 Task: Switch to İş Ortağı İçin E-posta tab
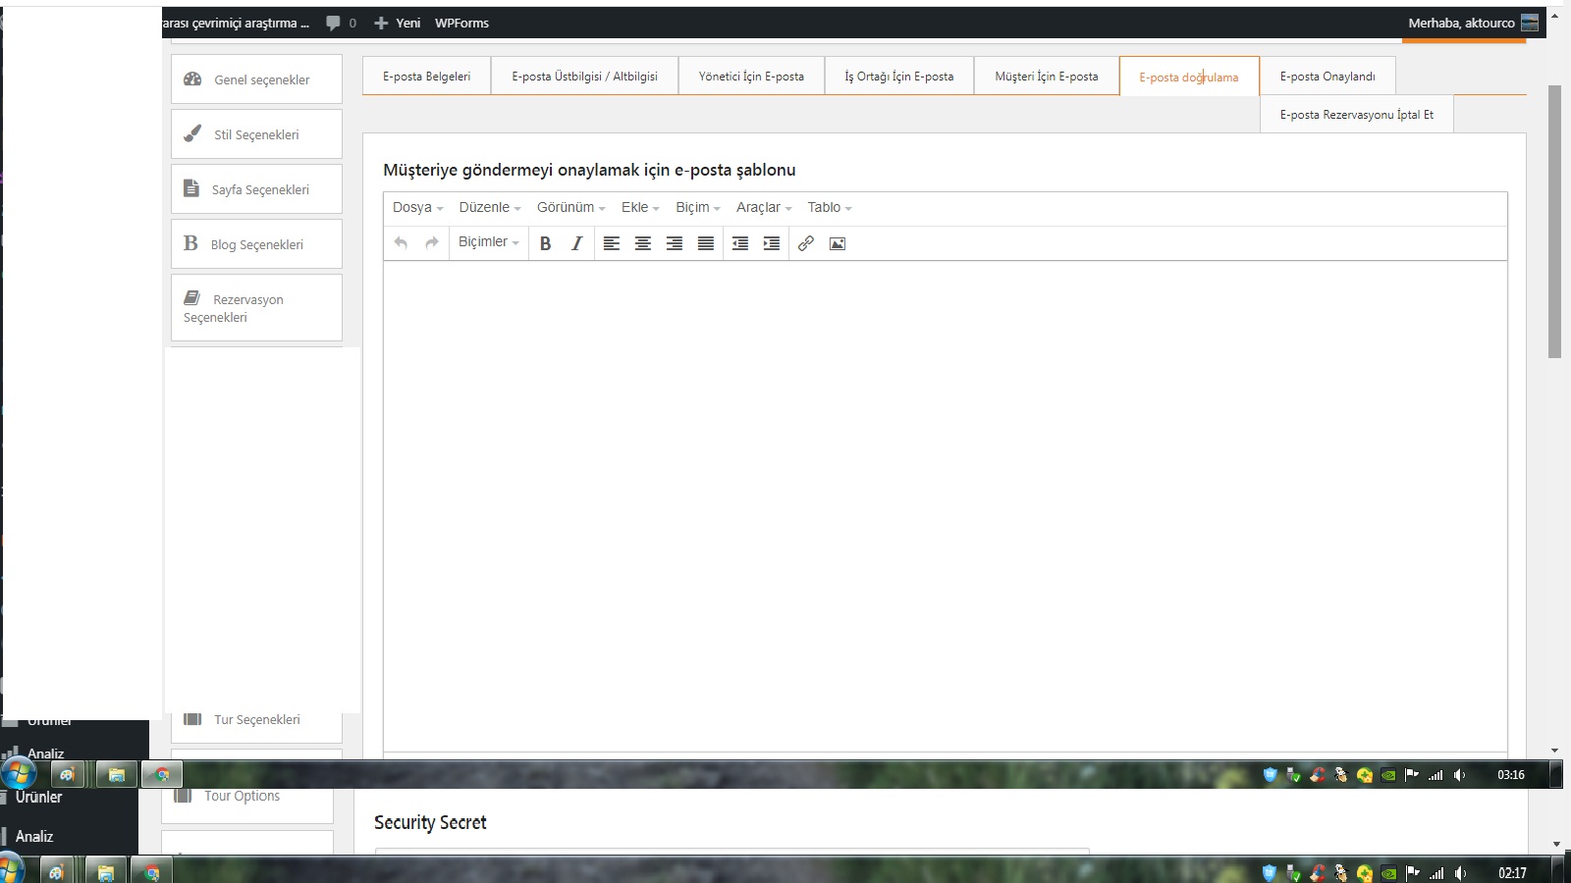899,76
